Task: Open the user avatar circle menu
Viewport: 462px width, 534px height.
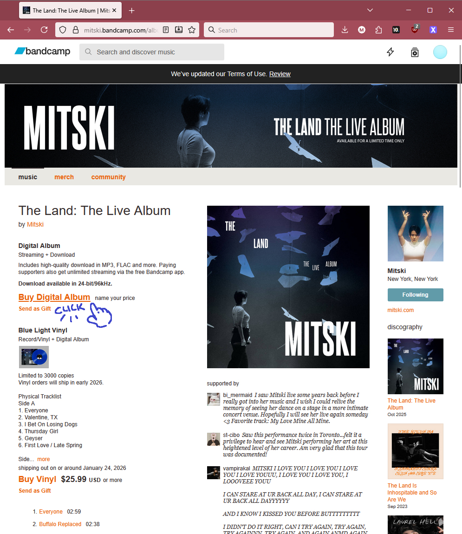Action: (440, 52)
